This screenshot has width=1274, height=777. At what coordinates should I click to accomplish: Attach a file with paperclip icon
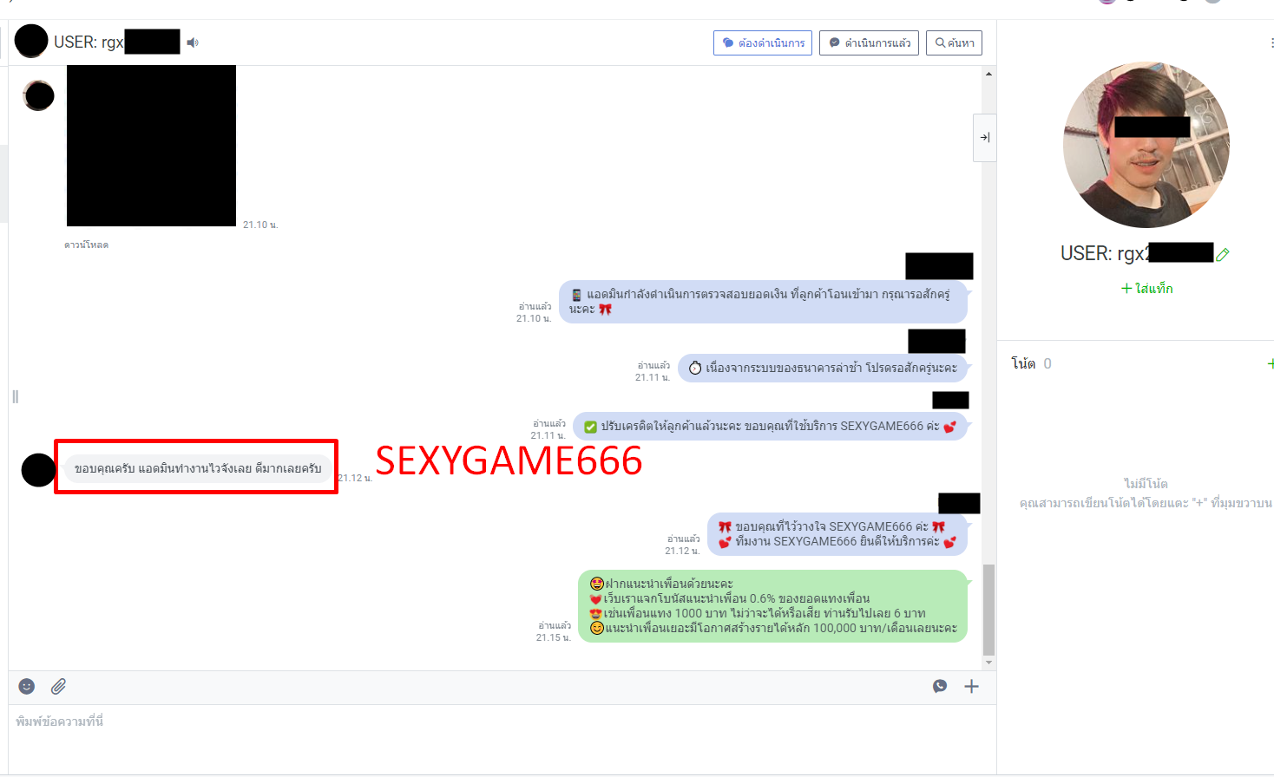(58, 687)
